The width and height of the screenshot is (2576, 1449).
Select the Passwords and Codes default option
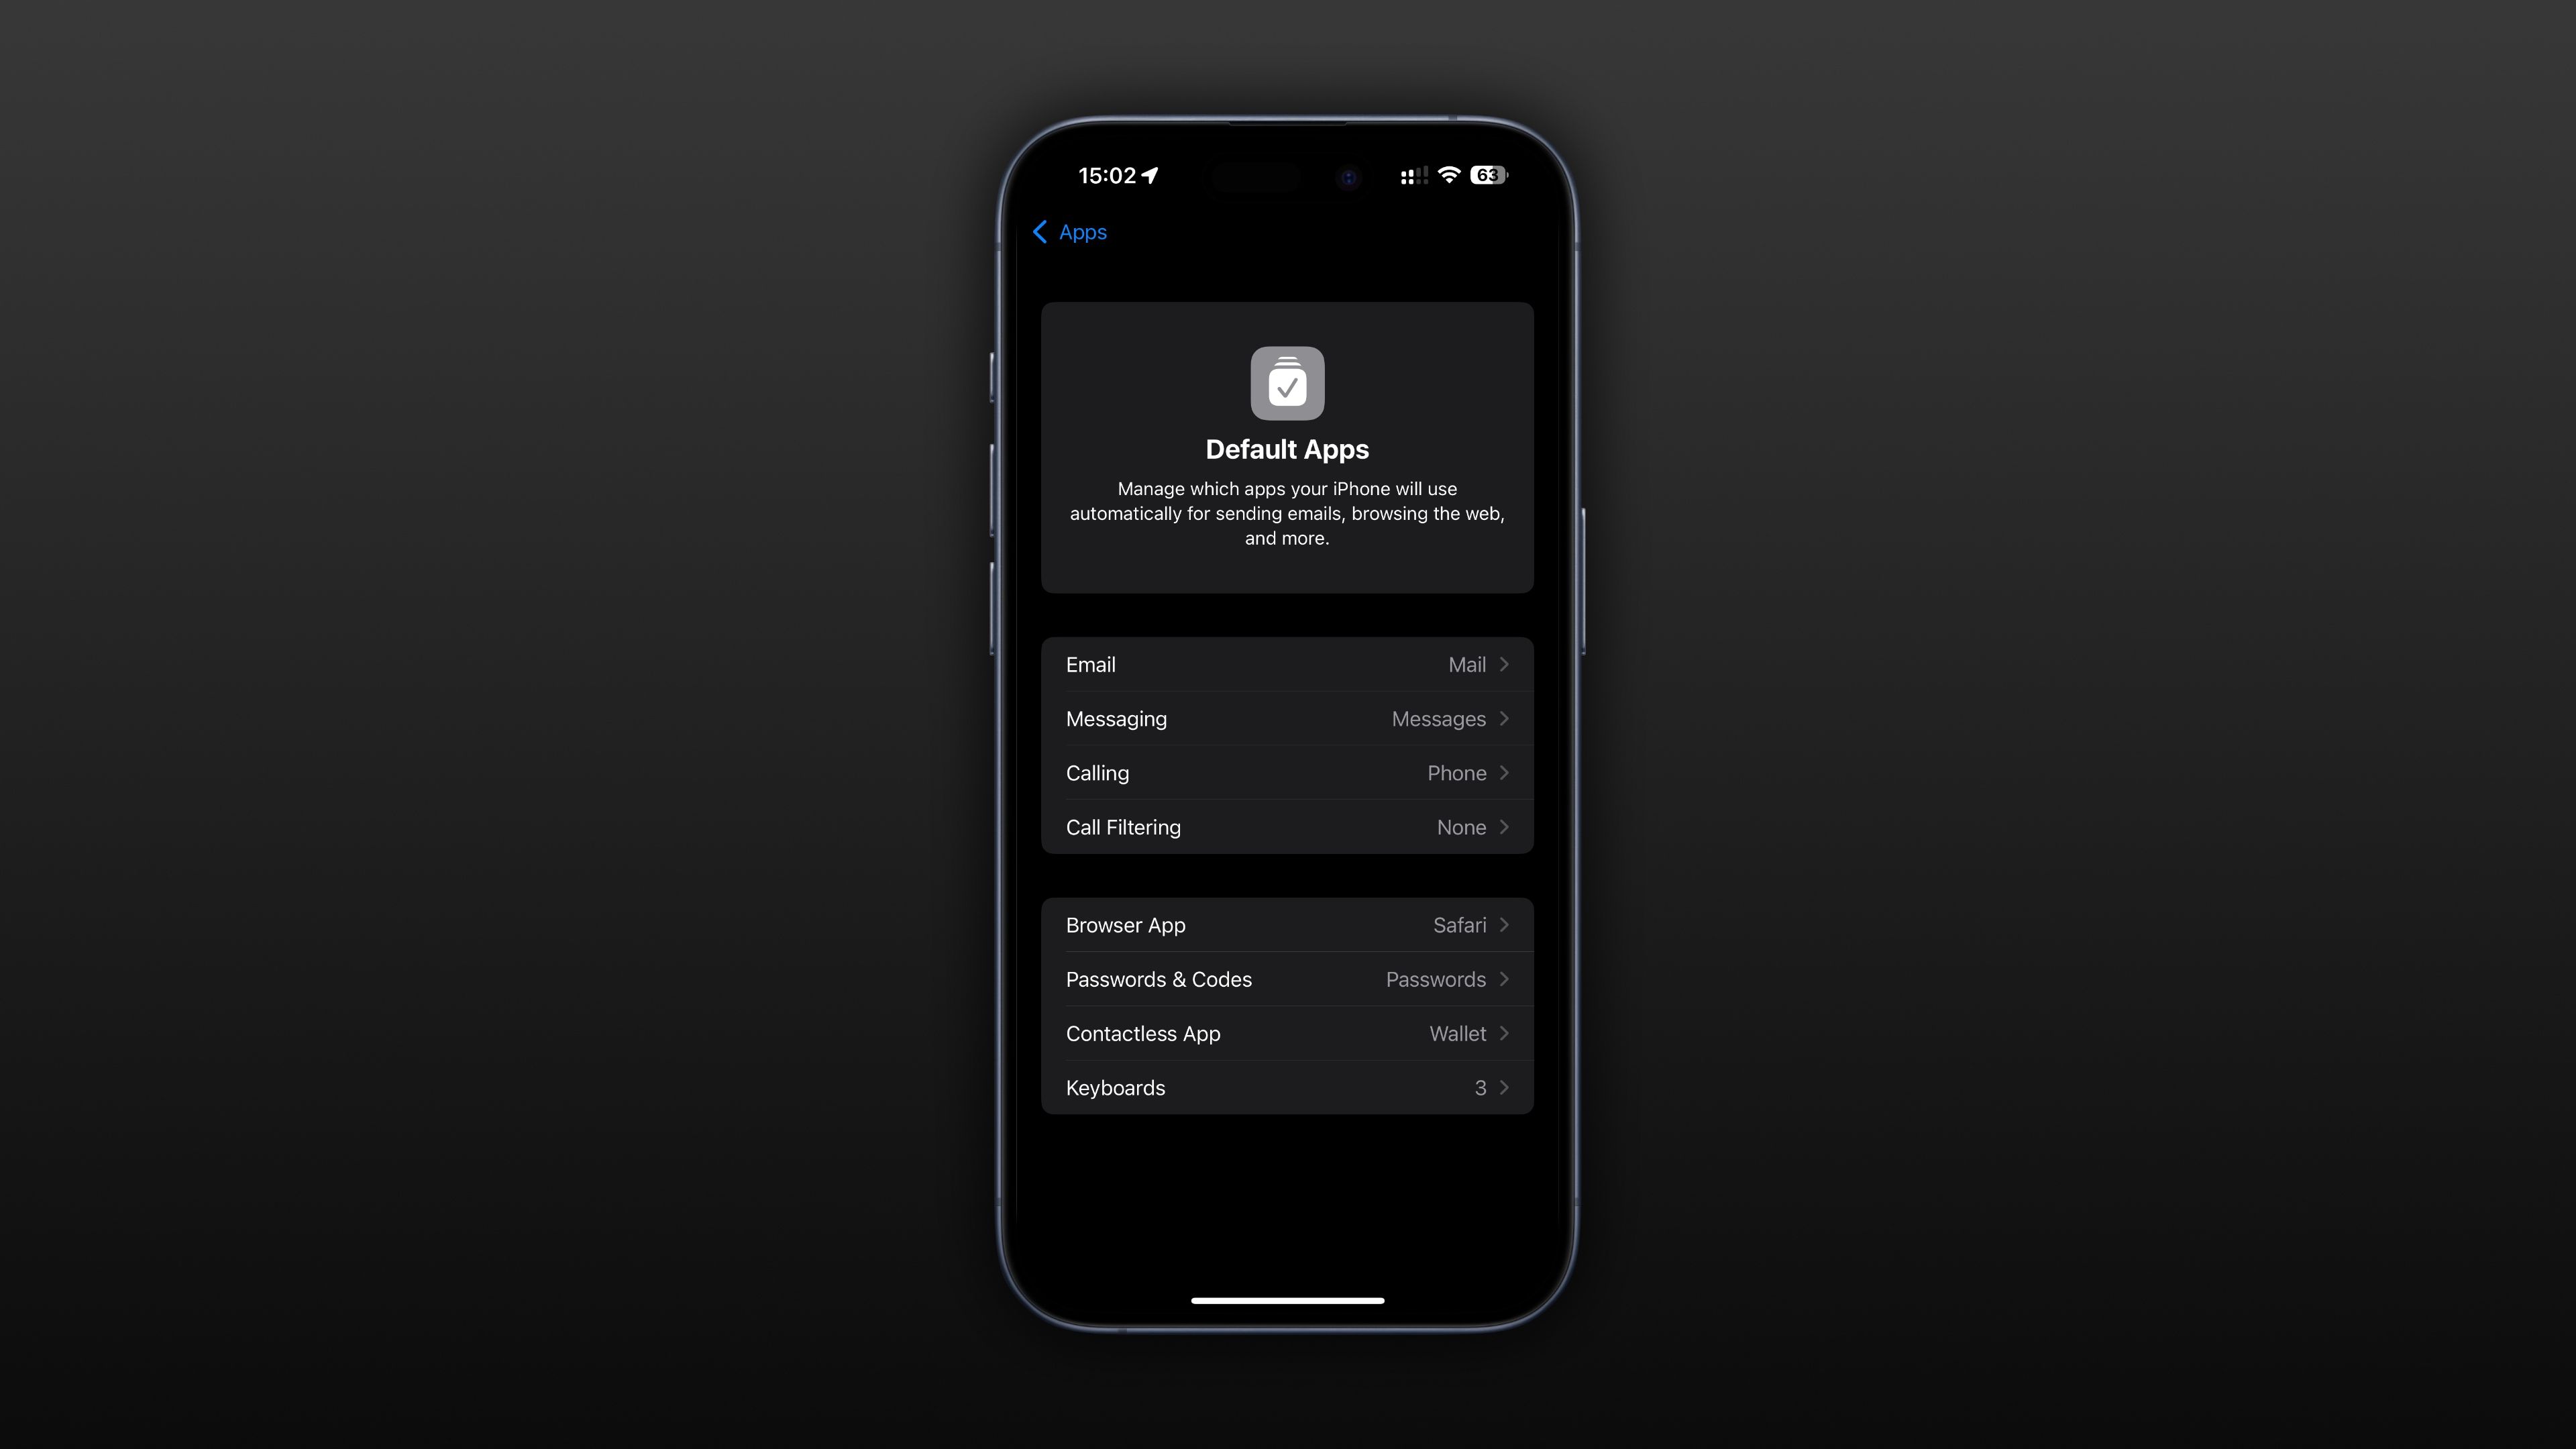(x=1288, y=978)
